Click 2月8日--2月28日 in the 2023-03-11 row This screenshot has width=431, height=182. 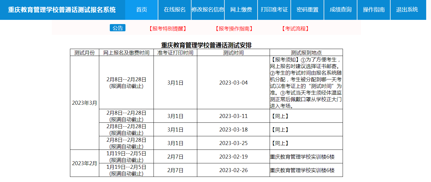click(126, 113)
